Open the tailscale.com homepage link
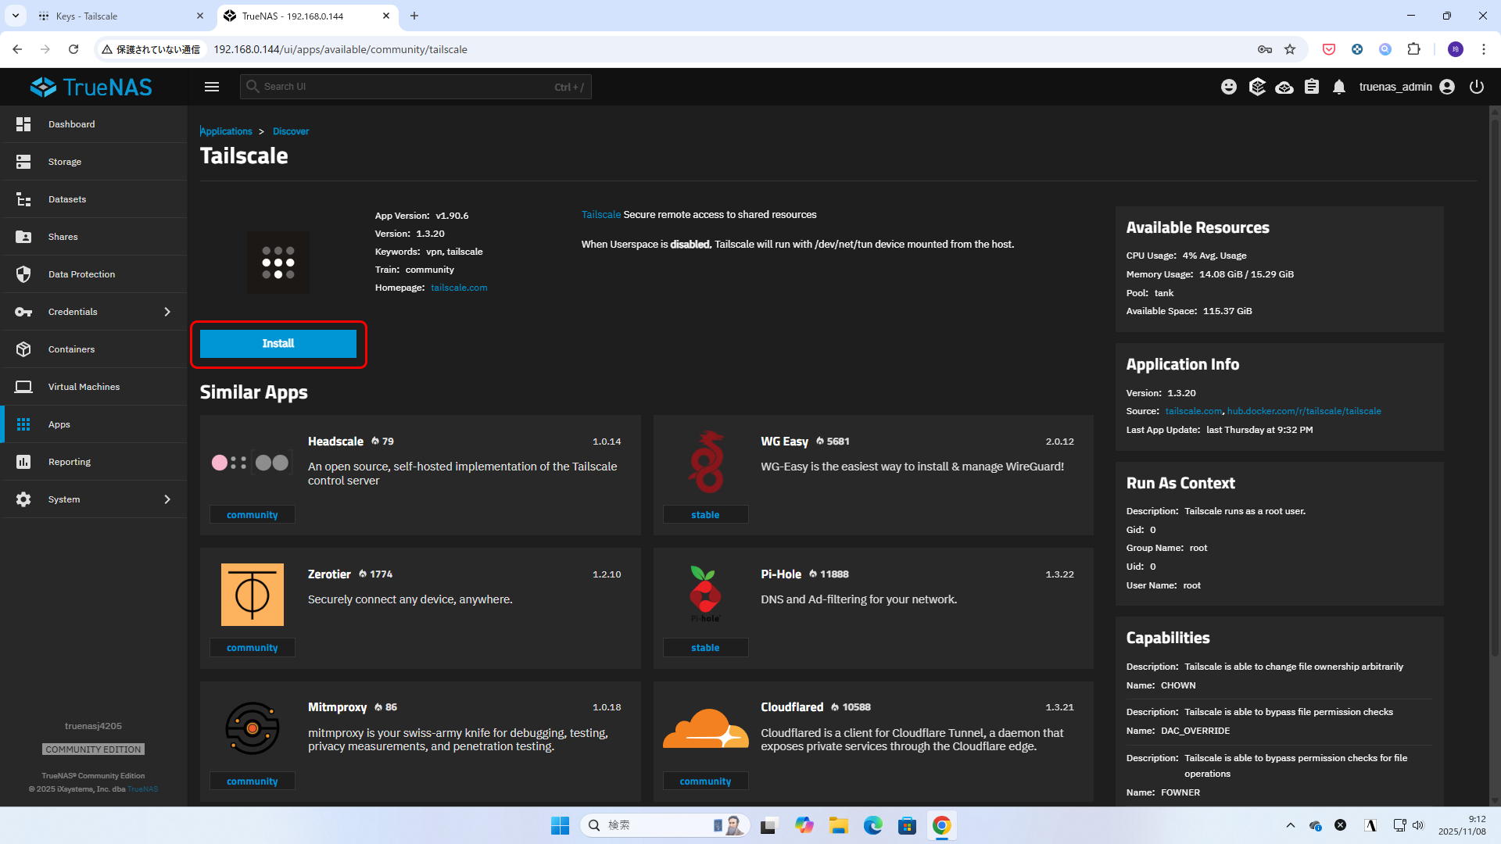 [459, 288]
